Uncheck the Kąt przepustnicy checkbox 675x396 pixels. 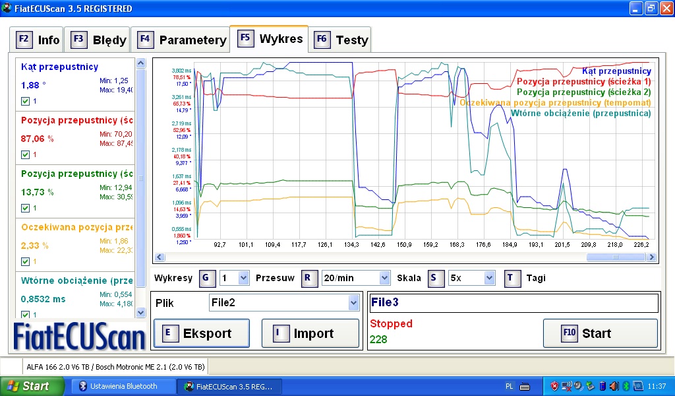tap(26, 101)
